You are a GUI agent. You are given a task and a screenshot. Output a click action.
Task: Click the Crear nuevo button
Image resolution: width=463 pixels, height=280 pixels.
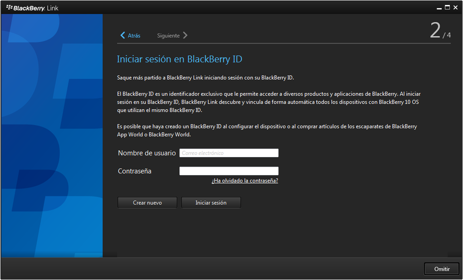point(148,203)
